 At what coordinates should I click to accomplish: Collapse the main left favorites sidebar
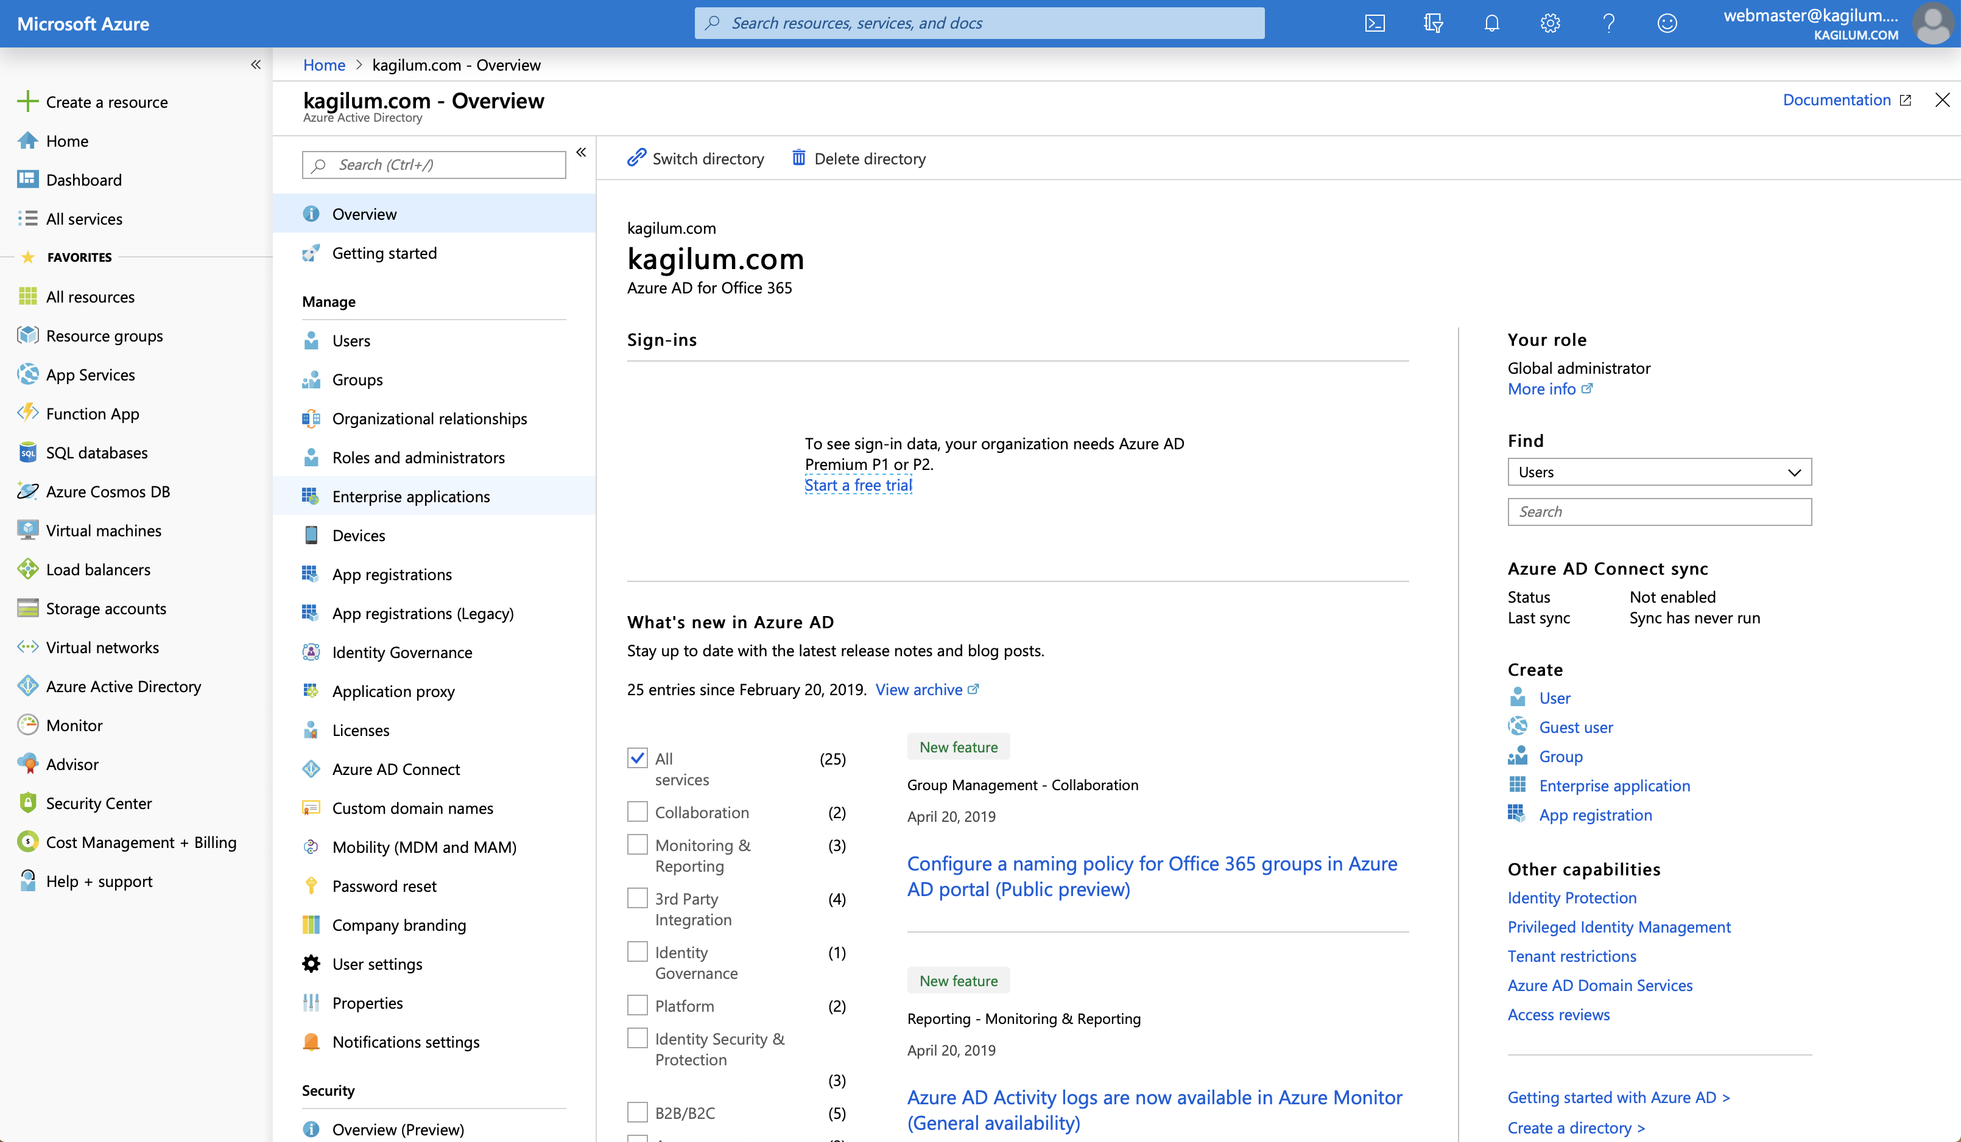[255, 65]
